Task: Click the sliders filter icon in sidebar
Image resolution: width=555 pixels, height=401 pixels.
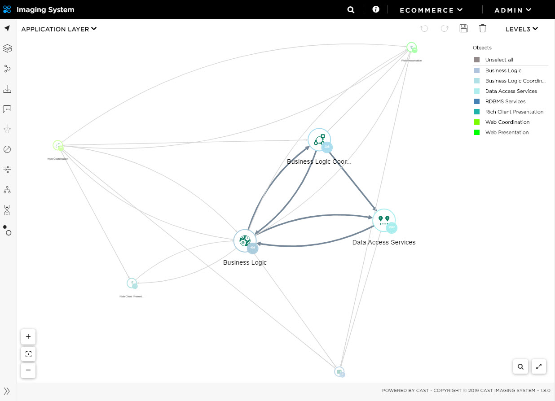Action: click(7, 170)
